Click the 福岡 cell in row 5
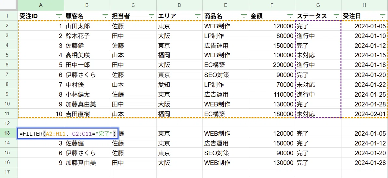 179,55
